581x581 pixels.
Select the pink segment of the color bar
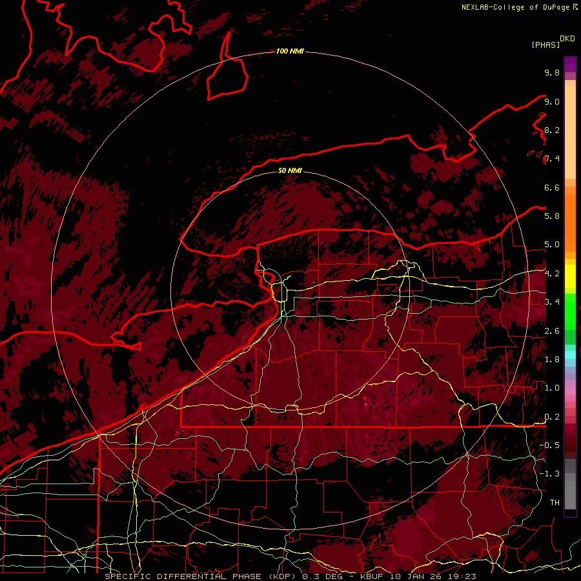click(570, 391)
